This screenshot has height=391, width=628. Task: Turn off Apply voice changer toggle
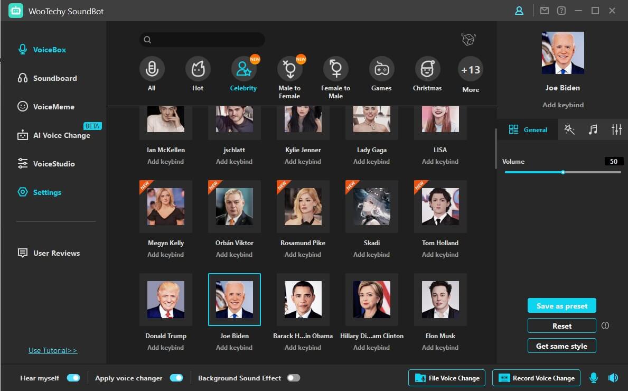click(176, 378)
